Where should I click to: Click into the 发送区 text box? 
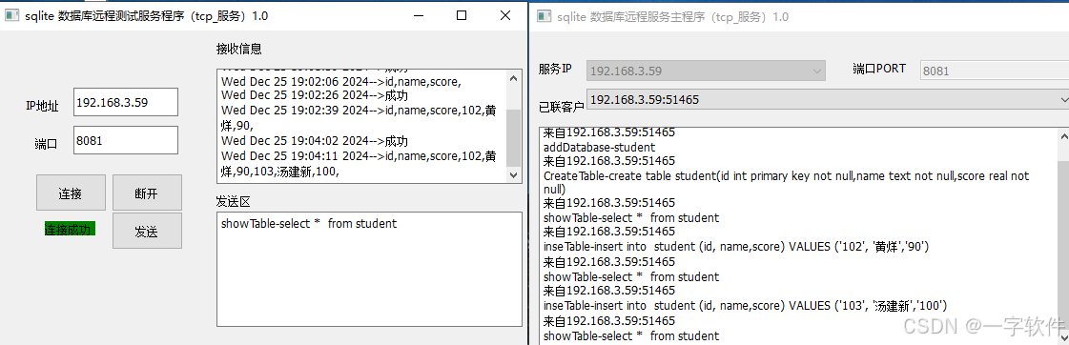(369, 270)
